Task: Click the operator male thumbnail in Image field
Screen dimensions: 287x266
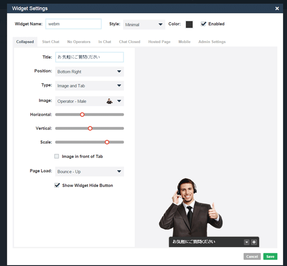Action: click(110, 101)
